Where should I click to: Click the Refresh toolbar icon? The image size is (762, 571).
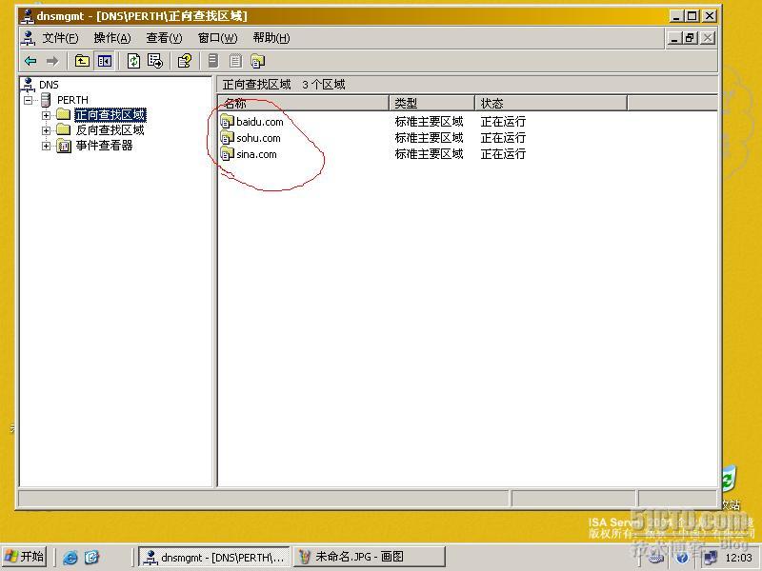click(x=133, y=61)
